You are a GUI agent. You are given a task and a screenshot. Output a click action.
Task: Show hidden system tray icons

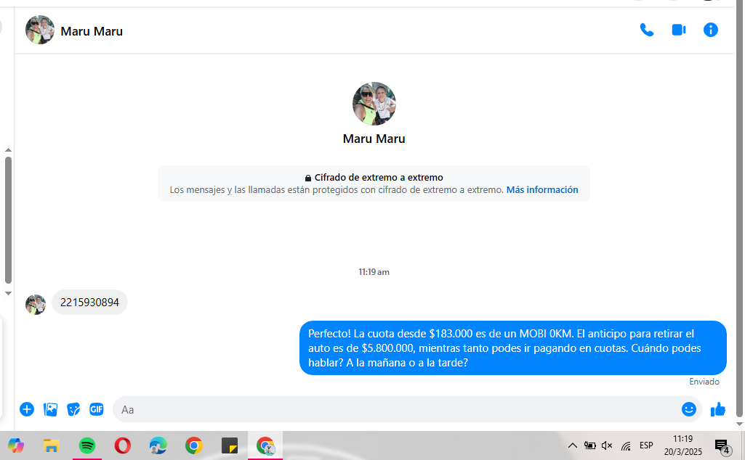[572, 445]
